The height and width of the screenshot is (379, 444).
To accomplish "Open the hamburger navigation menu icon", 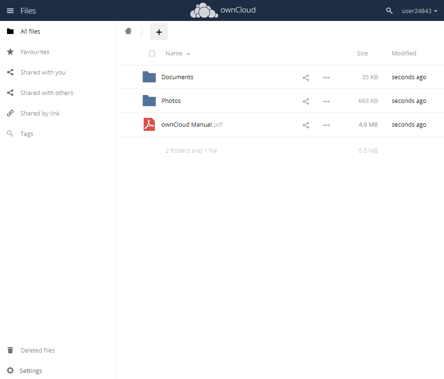I will 10,11.
